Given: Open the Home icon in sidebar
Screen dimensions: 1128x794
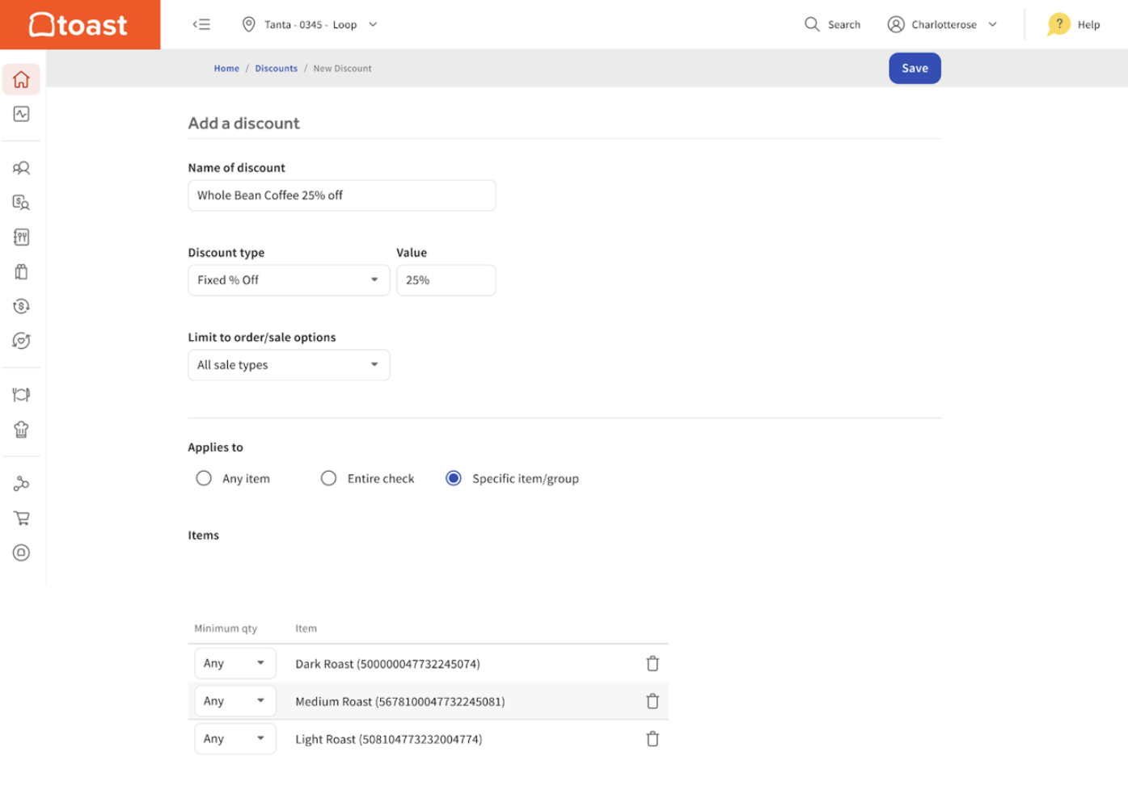Looking at the screenshot, I should (22, 79).
